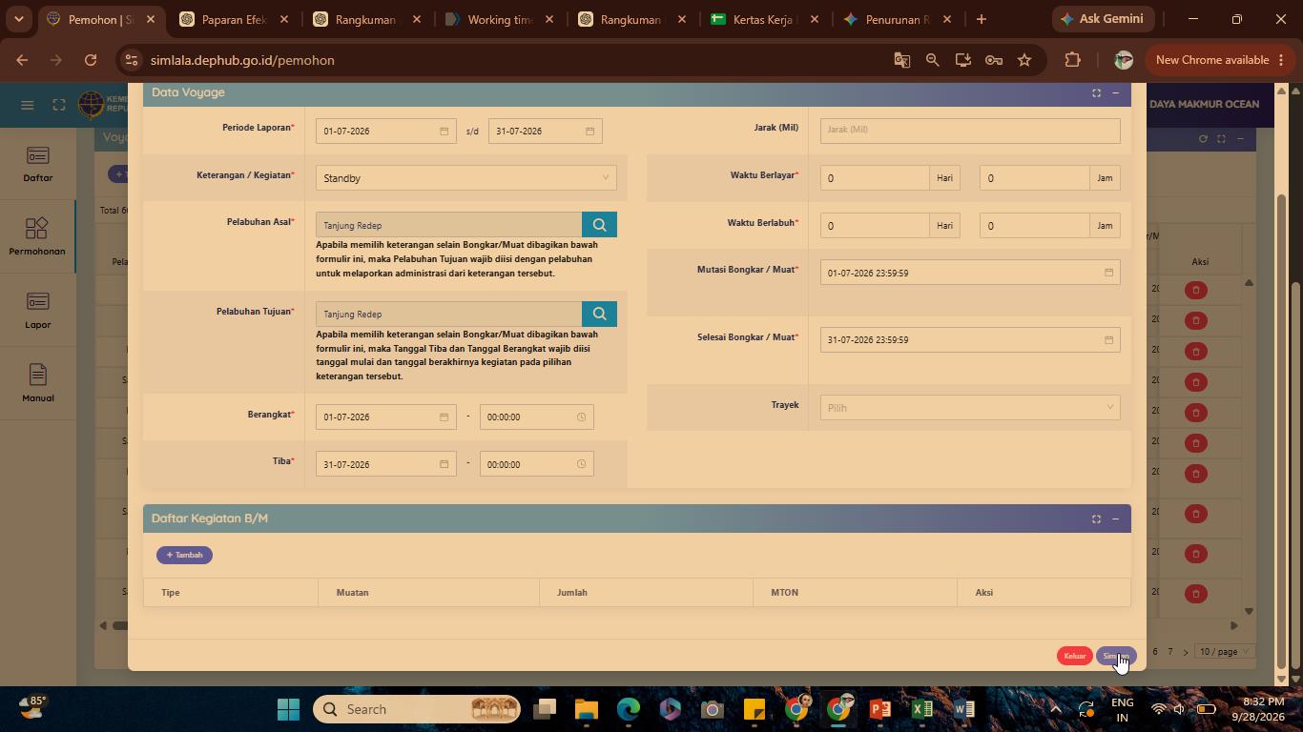This screenshot has width=1303, height=732.
Task: Open calendar icon in Selesai Bongkar / Muat
Action: point(1108,340)
